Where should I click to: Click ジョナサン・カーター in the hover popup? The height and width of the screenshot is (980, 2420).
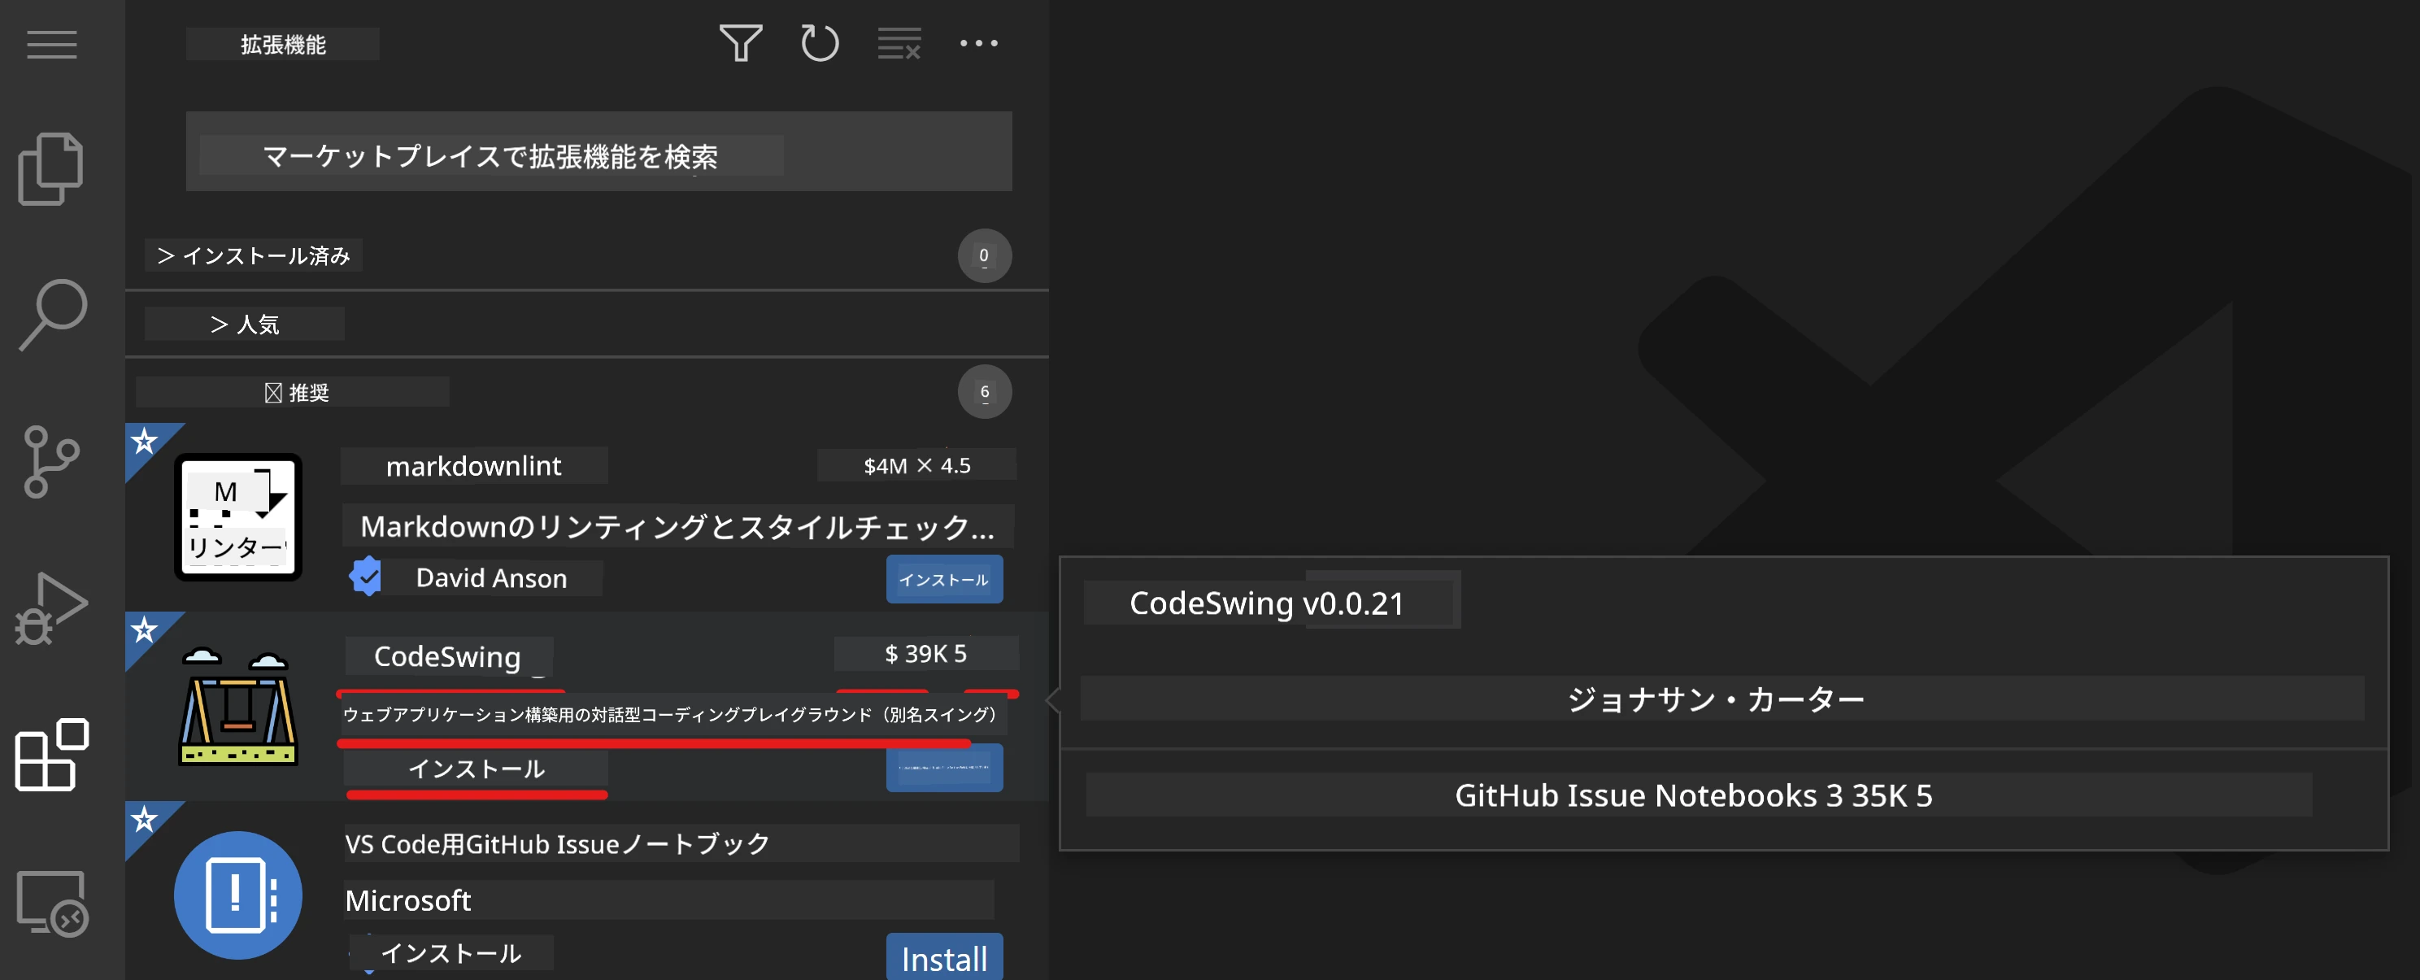(x=1717, y=699)
